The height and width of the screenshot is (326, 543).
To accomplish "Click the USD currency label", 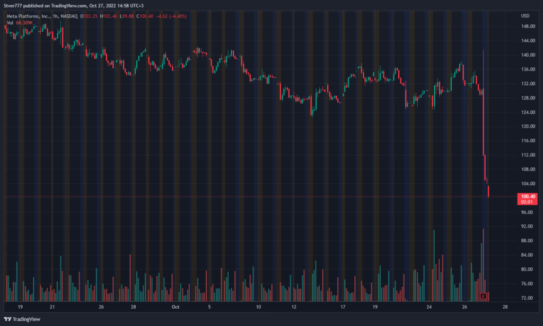I will pyautogui.click(x=525, y=16).
